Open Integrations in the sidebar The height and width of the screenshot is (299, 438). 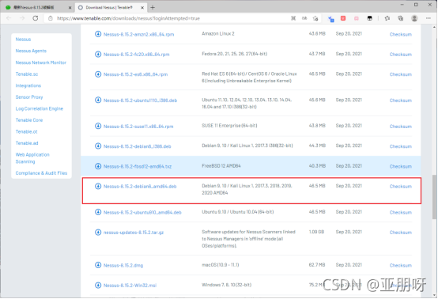(28, 85)
